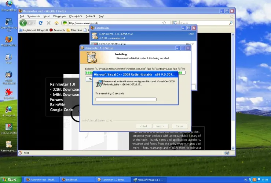Click 64Bit Download link on Rainmeter page
The width and height of the screenshot is (271, 183).
pos(65,94)
